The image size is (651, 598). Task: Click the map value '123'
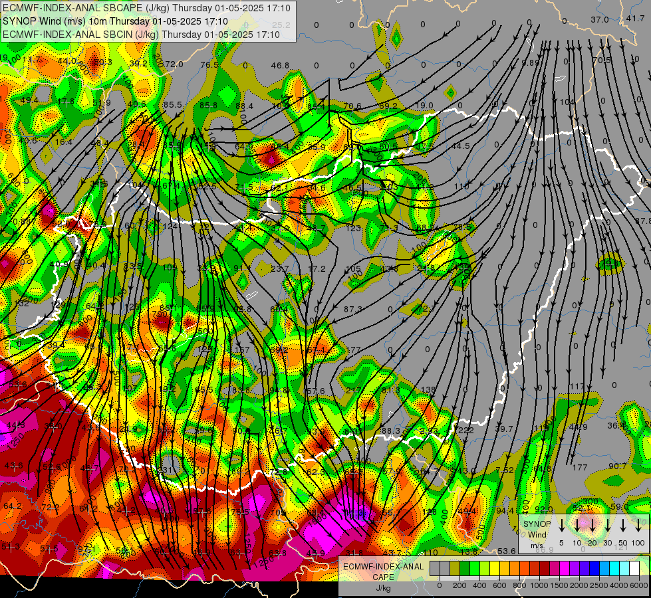coord(353,229)
